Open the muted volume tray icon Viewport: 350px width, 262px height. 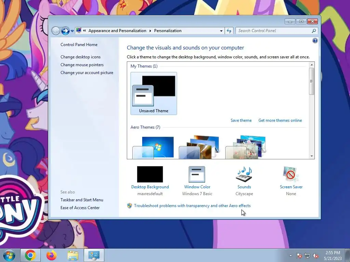[x=315, y=256]
